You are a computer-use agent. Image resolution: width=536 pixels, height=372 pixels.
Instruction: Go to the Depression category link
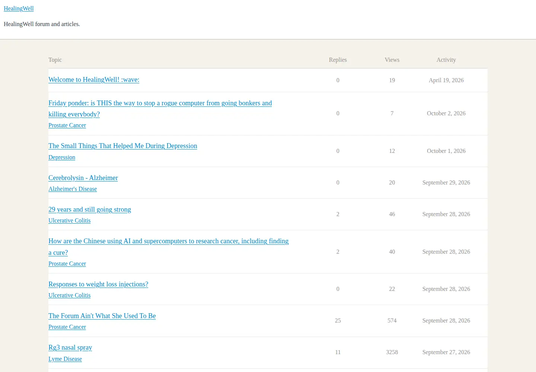tap(62, 157)
